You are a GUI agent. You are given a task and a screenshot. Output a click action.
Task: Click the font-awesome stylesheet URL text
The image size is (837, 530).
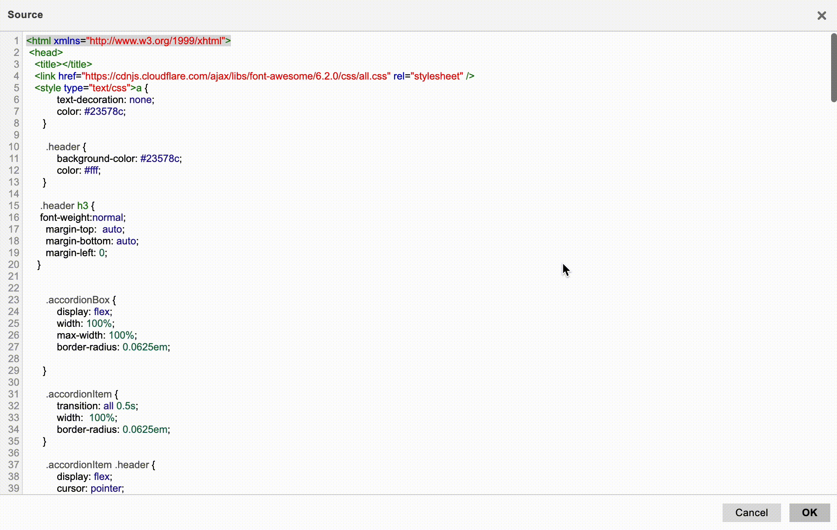point(236,76)
